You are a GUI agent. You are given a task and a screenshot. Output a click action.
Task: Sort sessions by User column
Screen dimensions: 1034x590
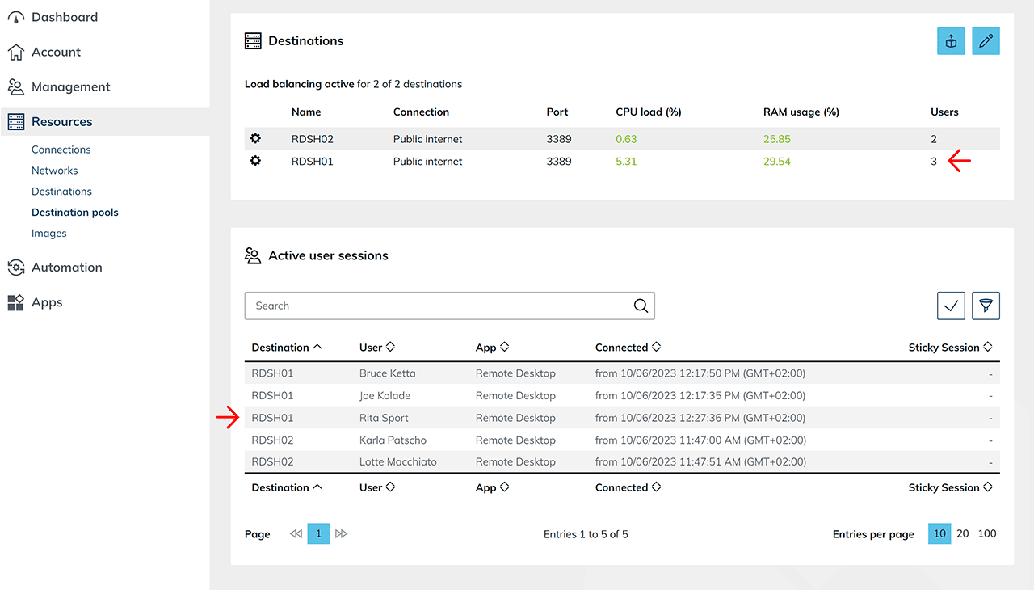coord(376,348)
